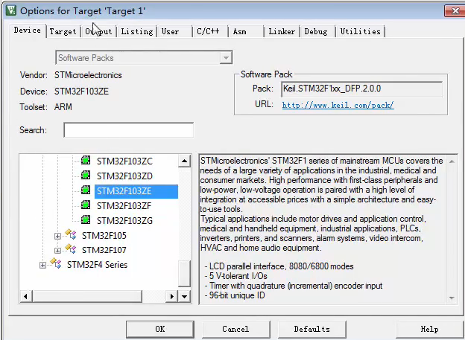Click description pane scroll down arrow
Viewport: 465px width, 340px height.
[x=452, y=298]
